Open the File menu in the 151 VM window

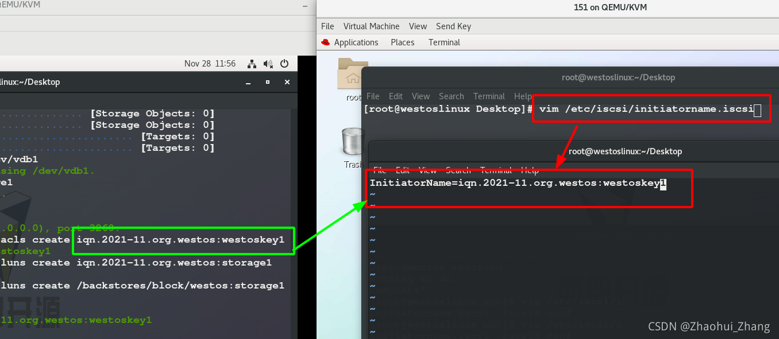[327, 26]
